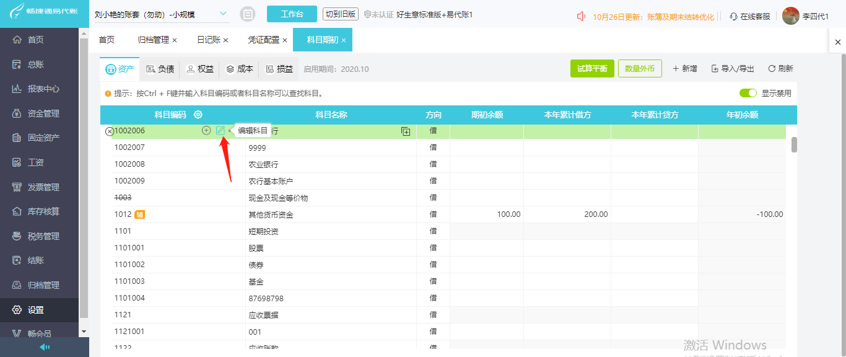This screenshot has height=357, width=846.
Task: Open the settings gear in 科目编码 column header
Action: pos(198,115)
